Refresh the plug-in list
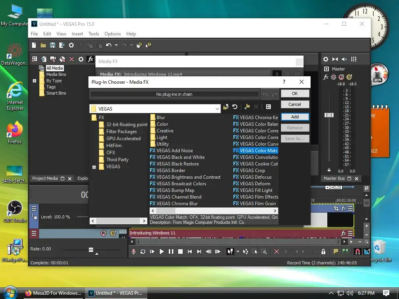399x299 pixels. pyautogui.click(x=235, y=107)
